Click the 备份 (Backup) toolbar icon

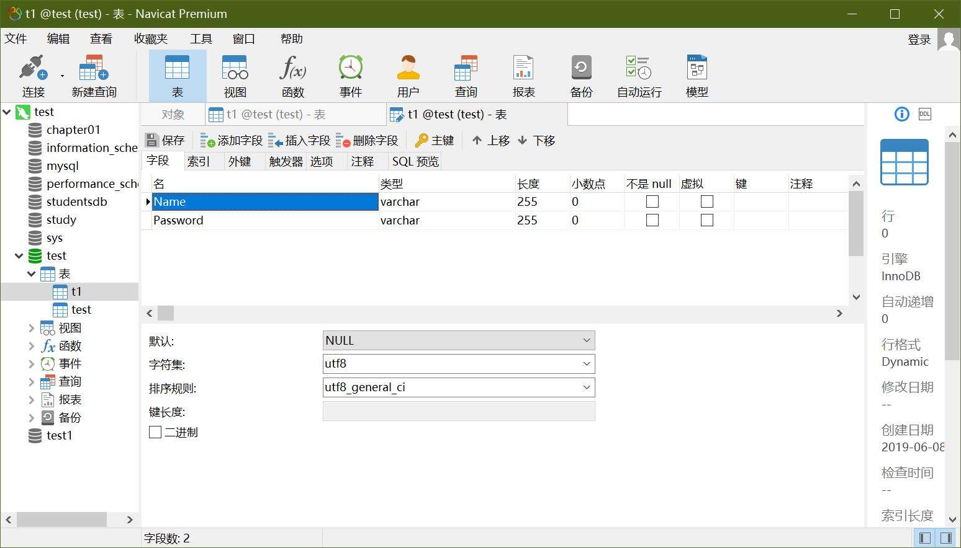[x=581, y=76]
